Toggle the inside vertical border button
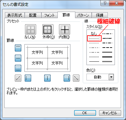The image size is (126, 120). (47, 78)
